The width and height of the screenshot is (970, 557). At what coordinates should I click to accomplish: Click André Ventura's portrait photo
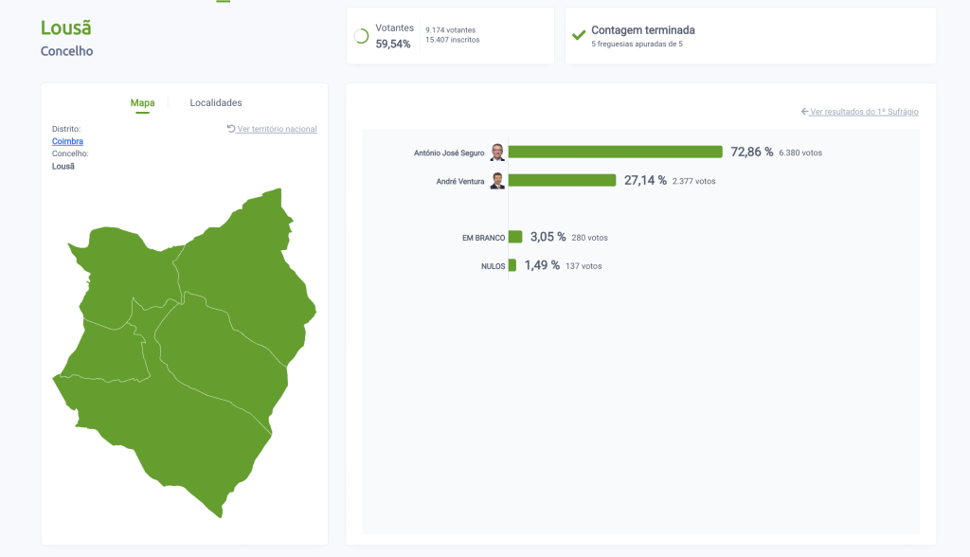[x=497, y=181]
